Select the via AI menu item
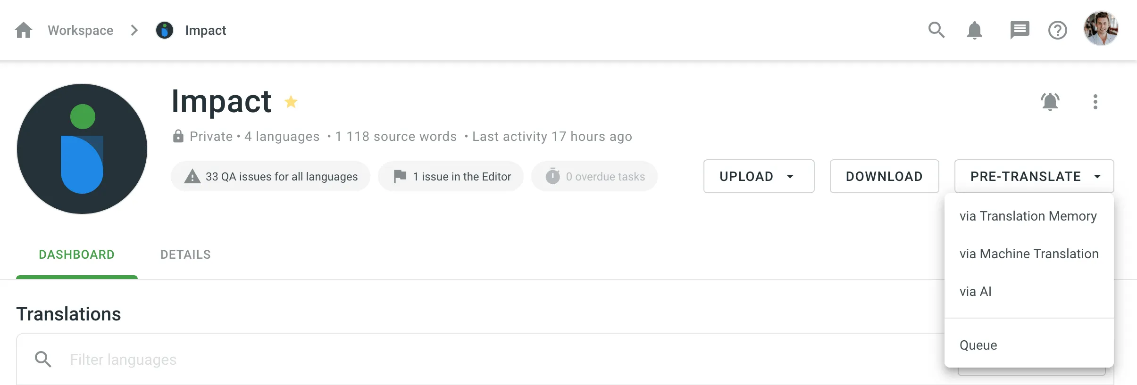The width and height of the screenshot is (1137, 385). point(976,292)
